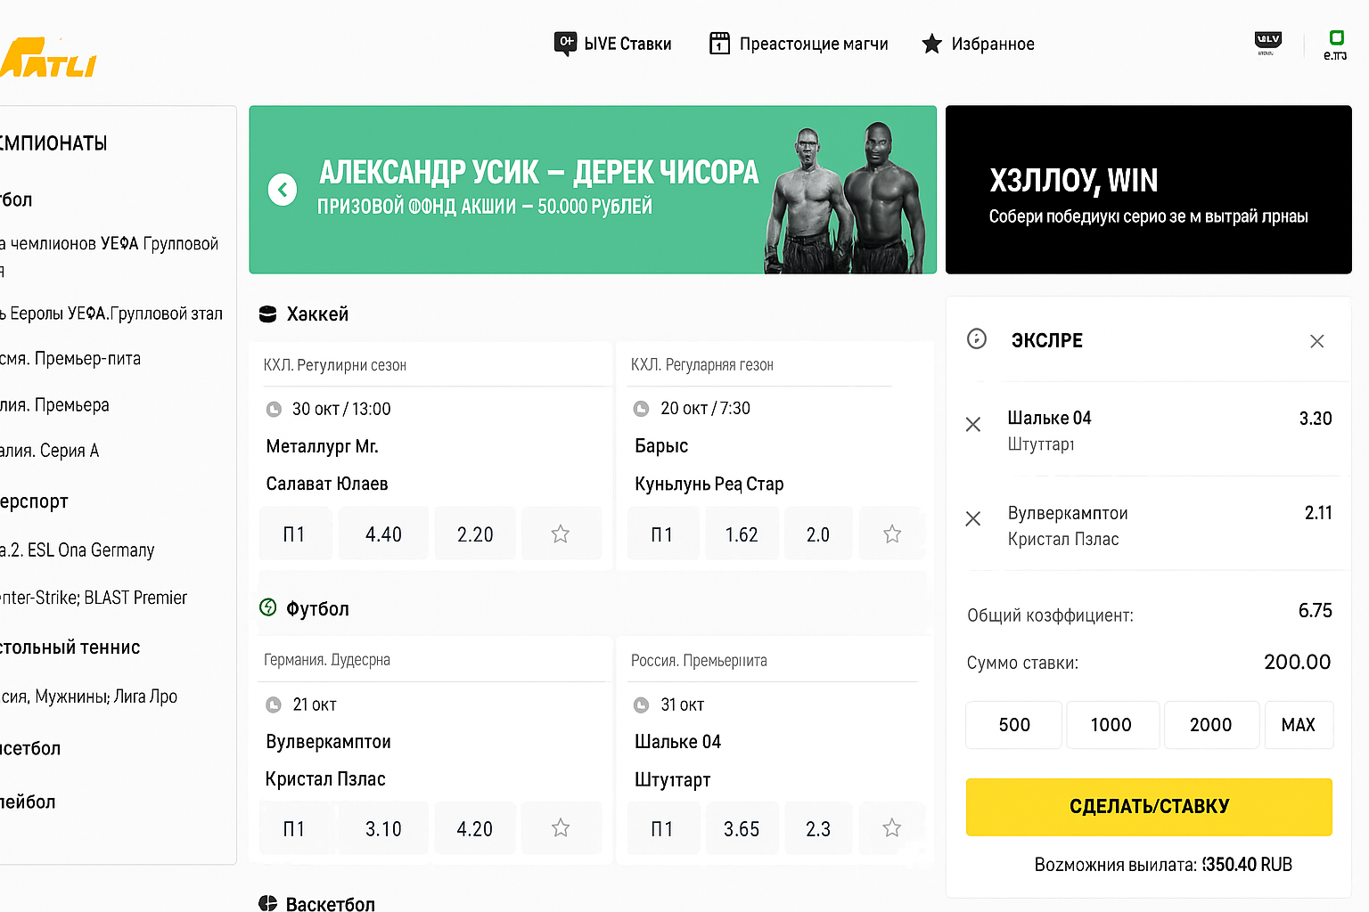The height and width of the screenshot is (912, 1369).
Task: Click the star icon beside Избранное
Action: [x=931, y=43]
